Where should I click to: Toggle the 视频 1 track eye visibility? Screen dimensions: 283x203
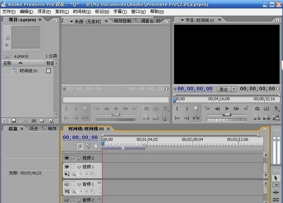(67, 167)
